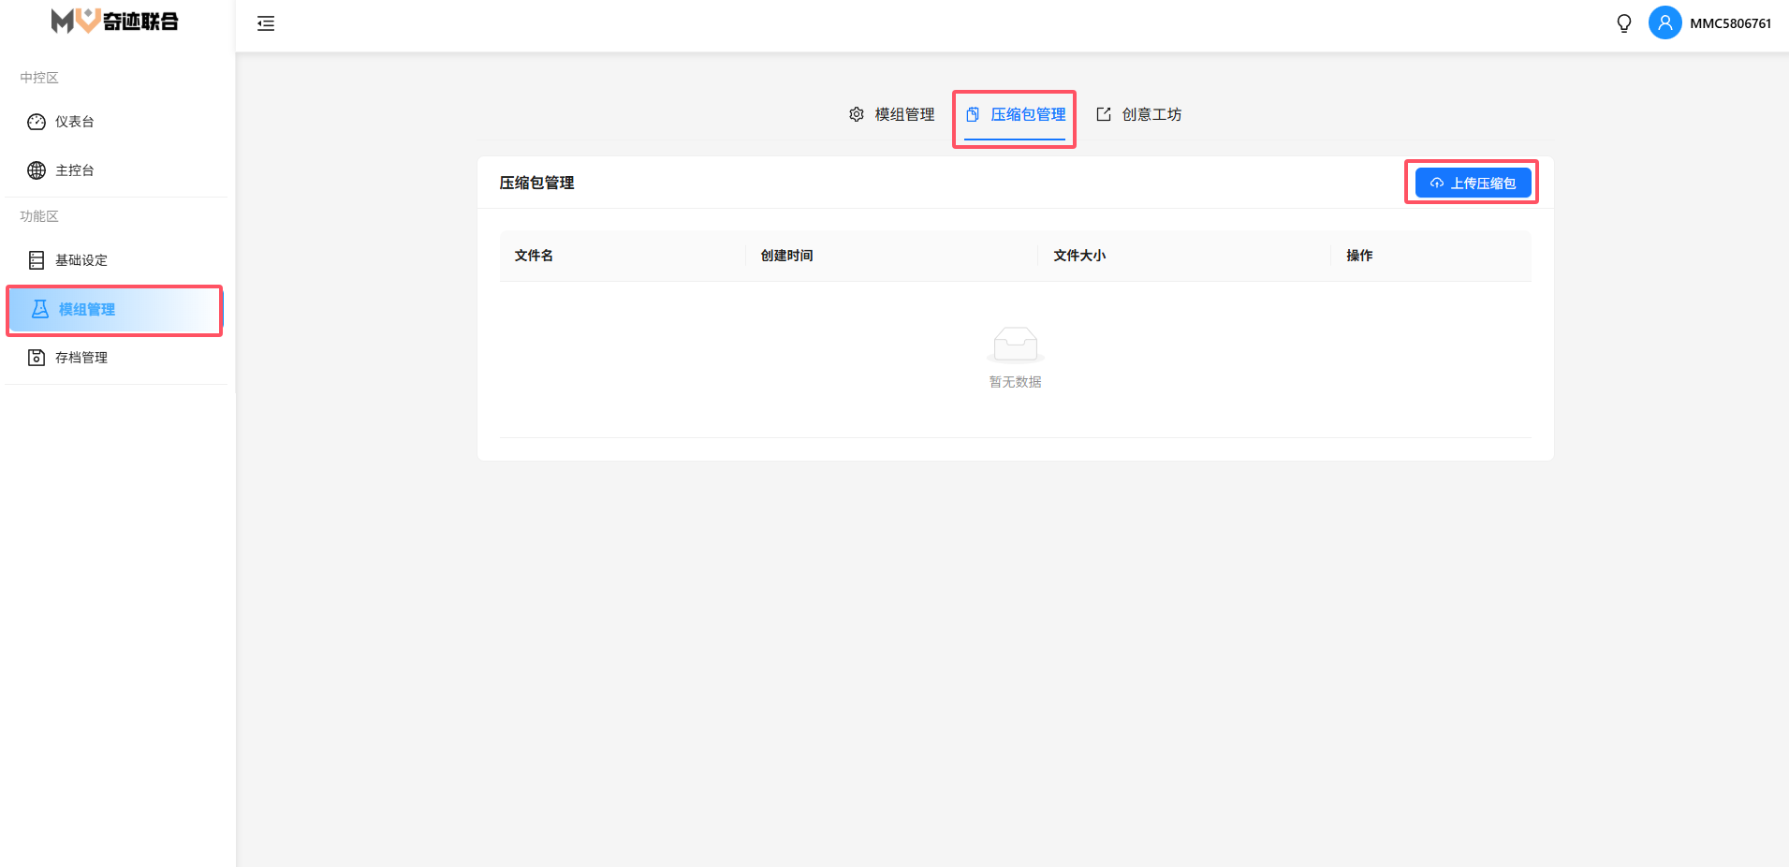The height and width of the screenshot is (867, 1789).
Task: Go to 基础设定 in the sidebar
Action: point(81,260)
